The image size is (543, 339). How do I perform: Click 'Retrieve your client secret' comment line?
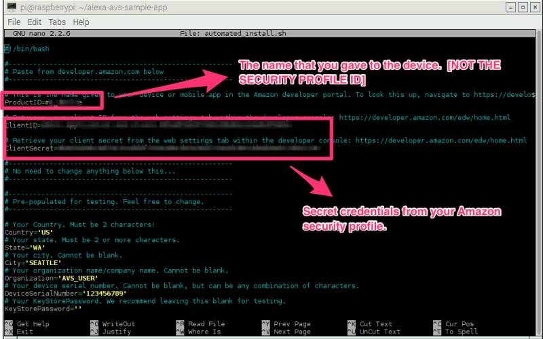click(x=266, y=140)
